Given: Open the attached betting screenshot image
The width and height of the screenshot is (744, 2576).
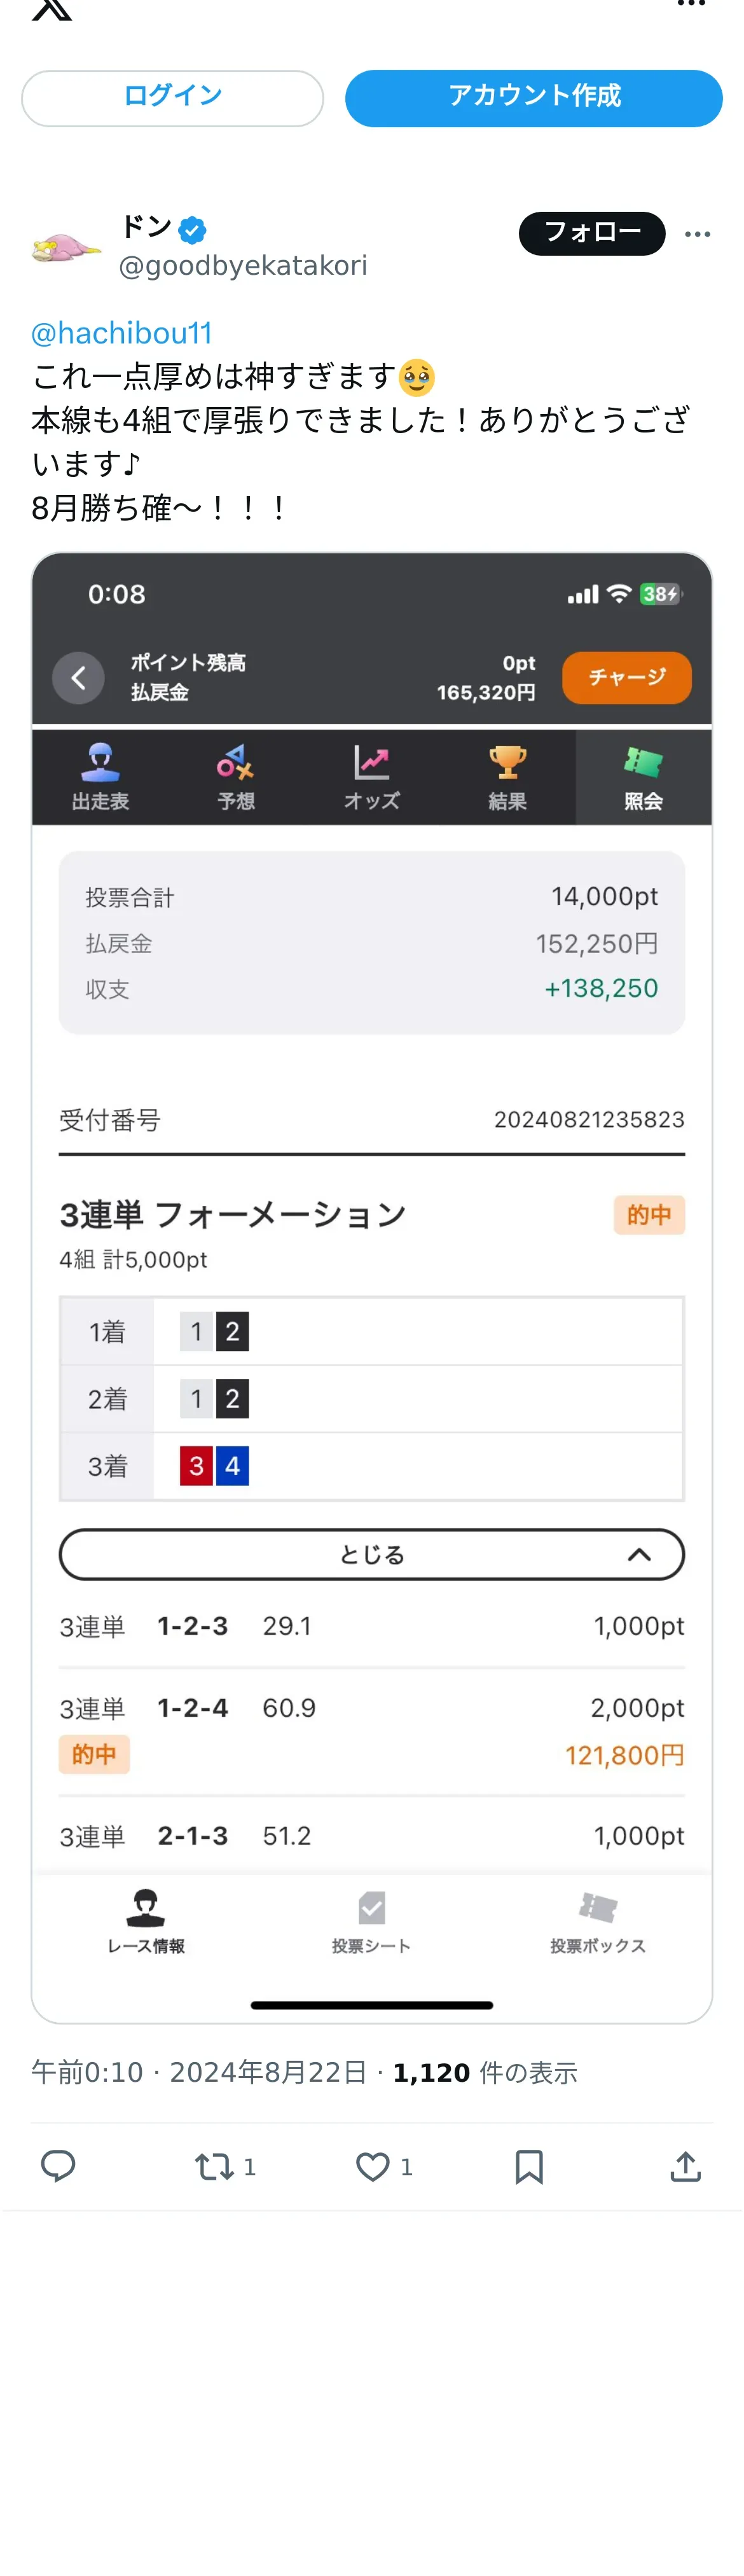Looking at the screenshot, I should 372,1287.
